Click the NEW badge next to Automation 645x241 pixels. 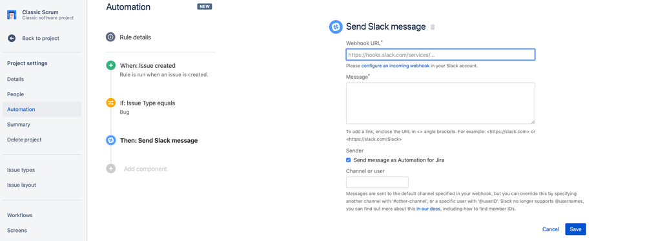205,7
